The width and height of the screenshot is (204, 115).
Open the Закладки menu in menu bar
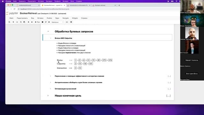tap(49, 1)
